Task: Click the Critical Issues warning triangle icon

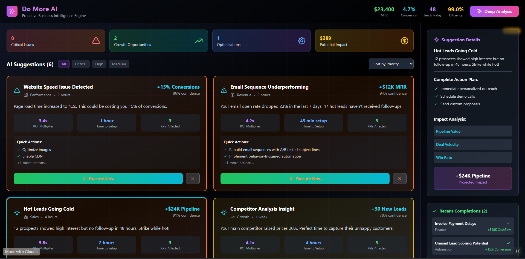Action: pos(96,40)
